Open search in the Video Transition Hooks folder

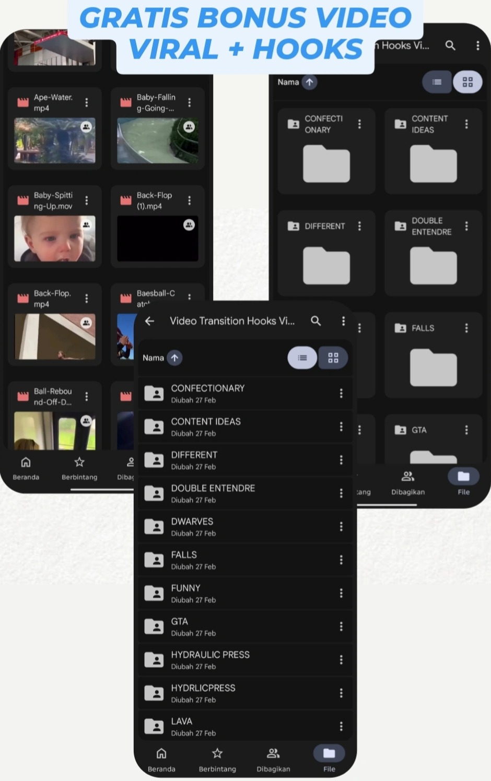(316, 321)
